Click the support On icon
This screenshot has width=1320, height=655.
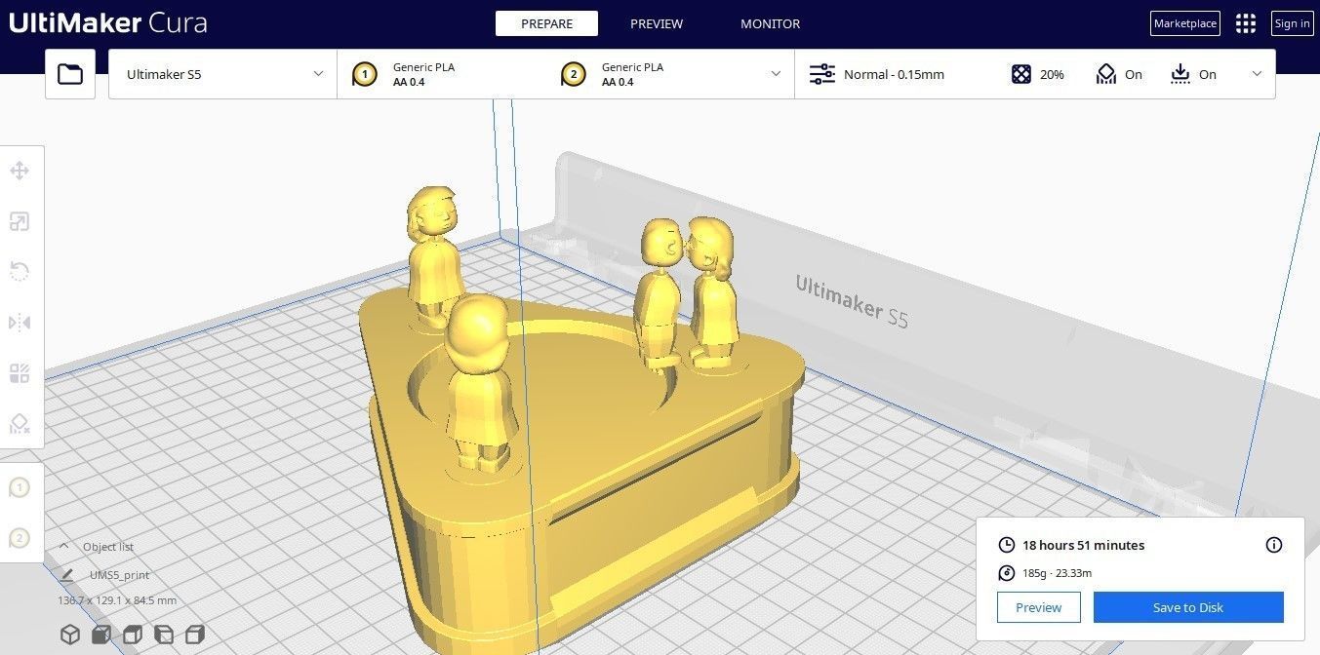1105,74
